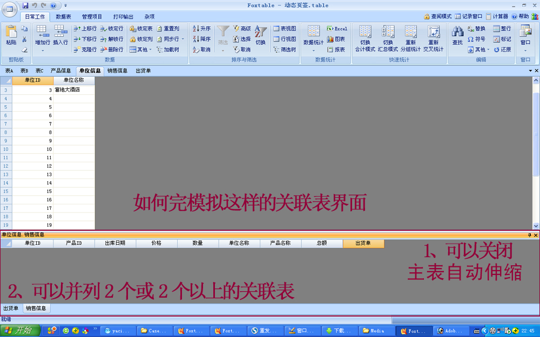Select the entire row with 整行

pos(502,29)
